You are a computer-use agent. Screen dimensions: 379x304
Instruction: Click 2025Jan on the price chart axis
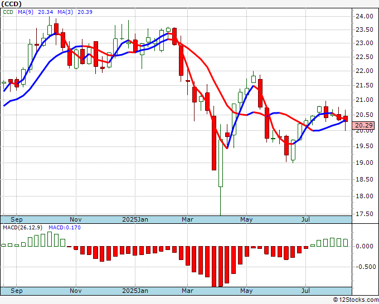[x=135, y=219]
